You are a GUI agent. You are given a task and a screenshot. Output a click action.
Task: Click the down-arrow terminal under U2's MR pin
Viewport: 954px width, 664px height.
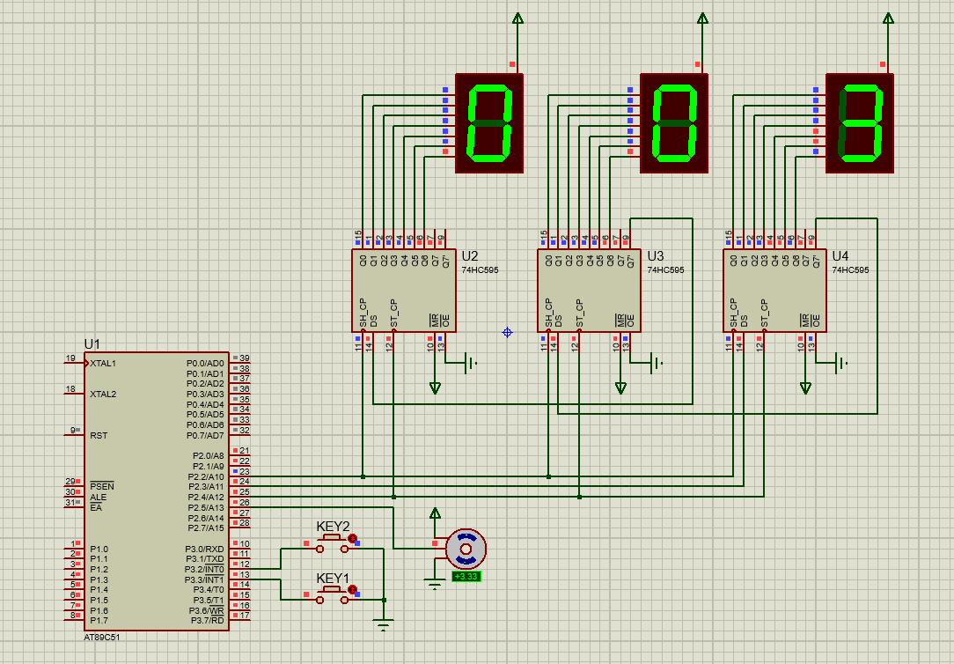[435, 387]
